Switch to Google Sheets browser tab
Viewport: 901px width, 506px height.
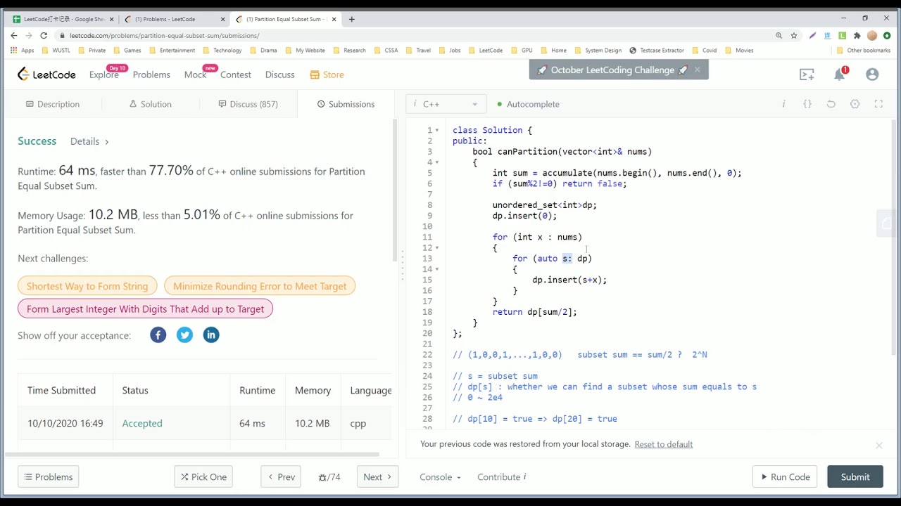(63, 19)
